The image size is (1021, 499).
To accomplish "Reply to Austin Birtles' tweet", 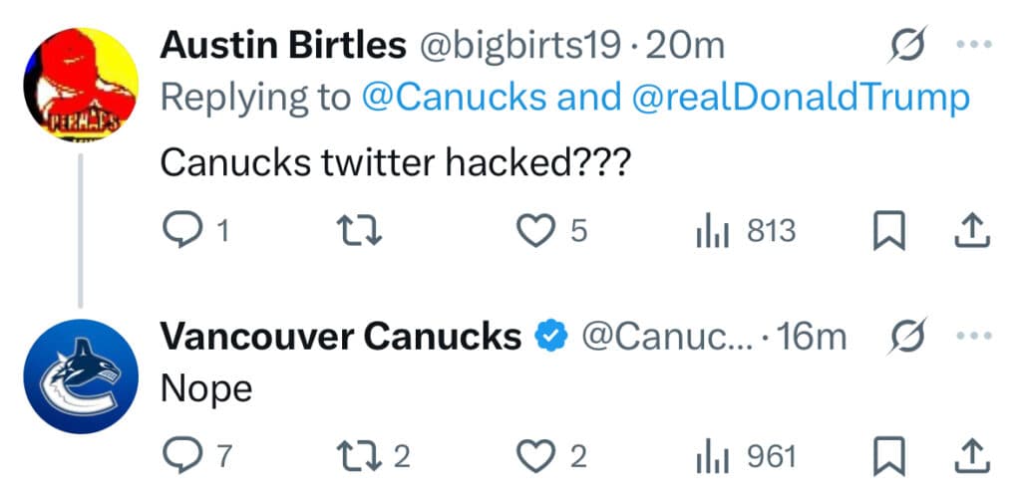I will tap(182, 231).
